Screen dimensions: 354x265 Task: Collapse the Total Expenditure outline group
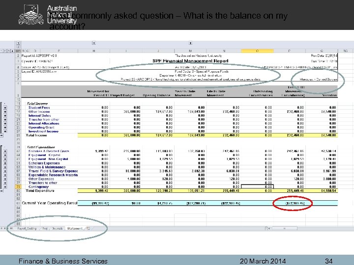pyautogui.click(x=1, y=191)
